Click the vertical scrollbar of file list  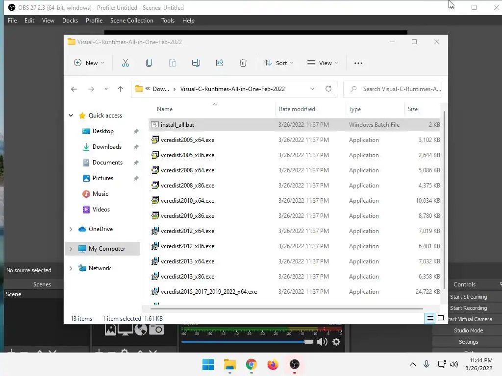pos(444,200)
